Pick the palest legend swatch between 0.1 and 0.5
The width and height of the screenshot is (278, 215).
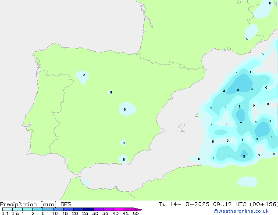(x=7, y=209)
